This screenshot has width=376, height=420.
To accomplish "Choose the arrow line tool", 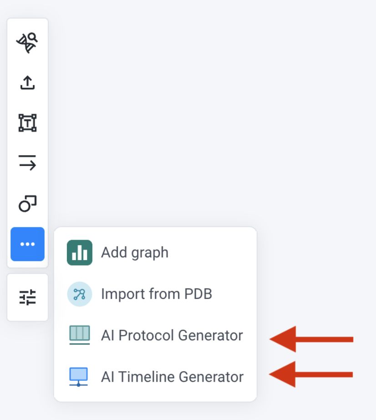I will [x=27, y=163].
